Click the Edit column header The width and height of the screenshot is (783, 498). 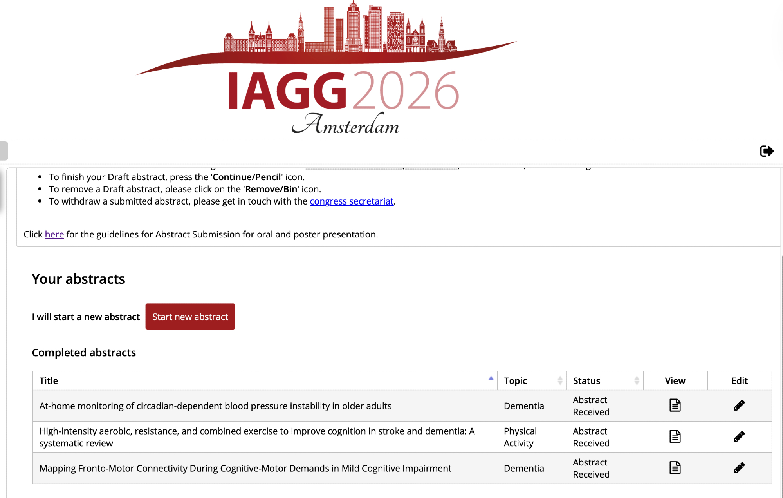[x=739, y=381]
